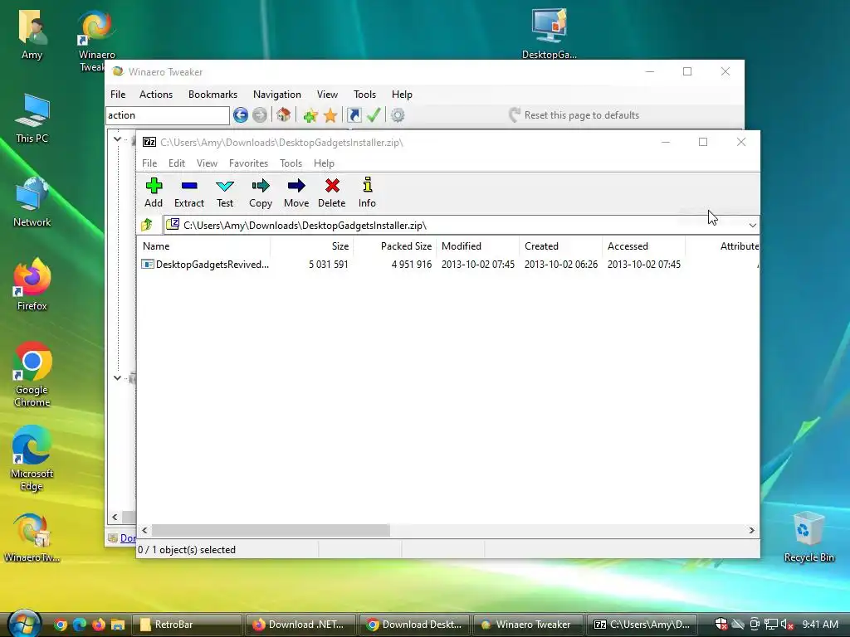
Task: Sort by Packed Size column header
Action: [x=394, y=246]
